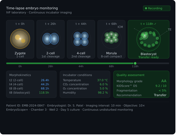Open the Zygote 1-cell stage card
The height and width of the screenshot is (137, 178).
pyautogui.click(x=20, y=40)
